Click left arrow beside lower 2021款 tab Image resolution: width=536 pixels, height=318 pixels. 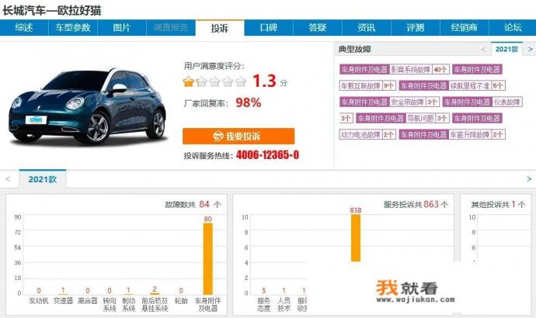coord(8,178)
